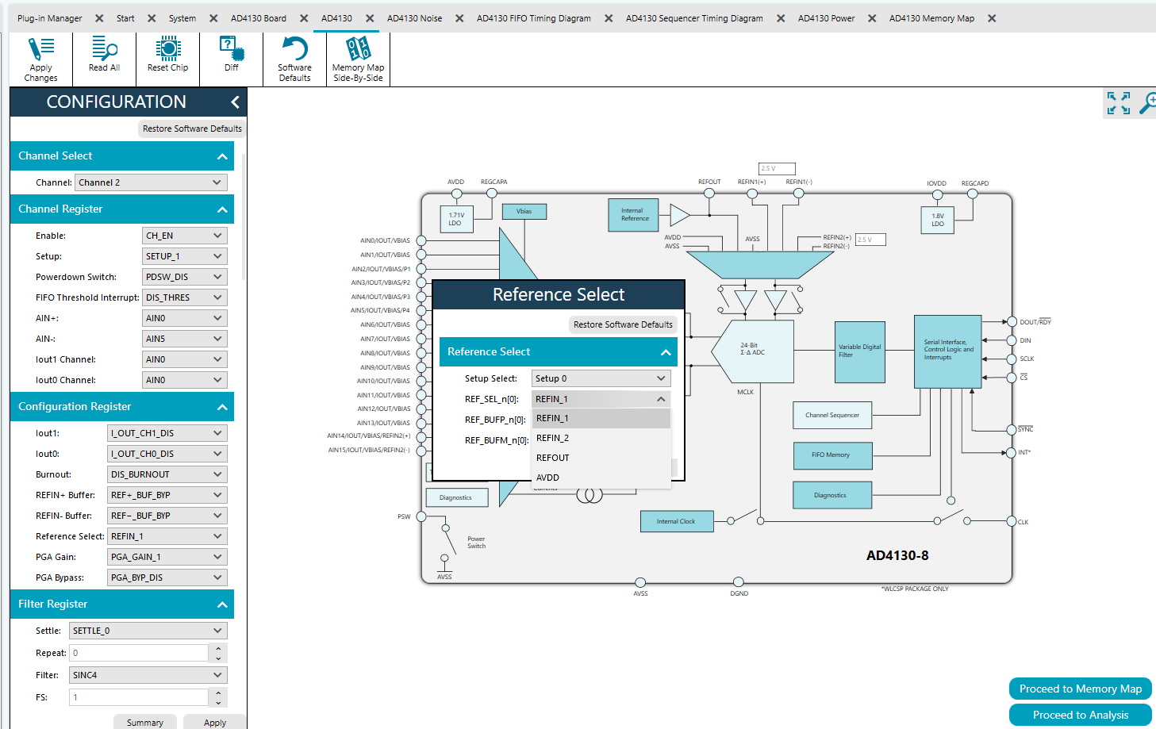
Task: Click the Apply Changes toolbar icon
Action: 40,59
